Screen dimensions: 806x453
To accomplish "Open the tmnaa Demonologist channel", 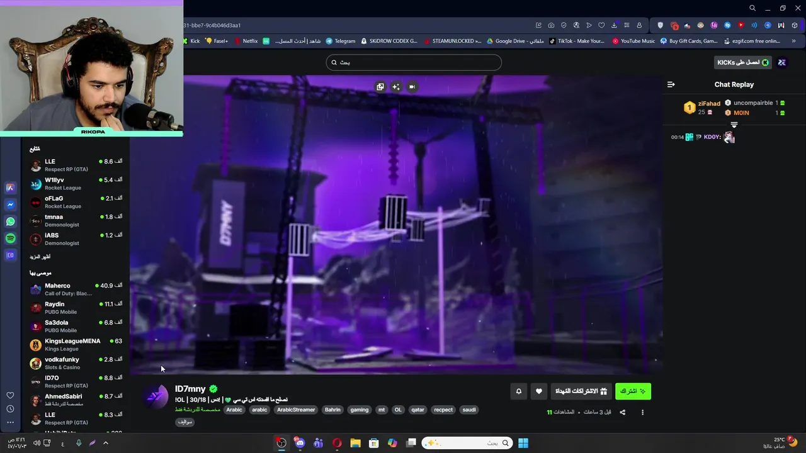I will (76, 220).
